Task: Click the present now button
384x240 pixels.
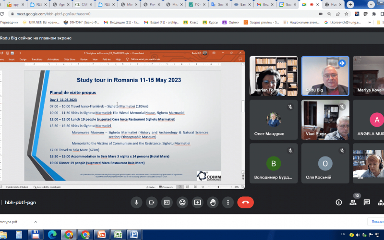Action: pos(197,202)
